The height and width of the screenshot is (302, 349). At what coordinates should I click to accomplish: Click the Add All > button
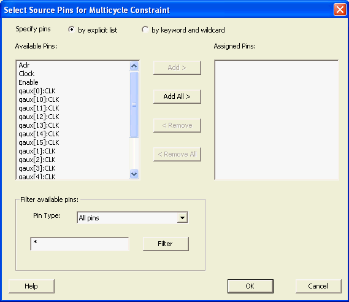(177, 96)
